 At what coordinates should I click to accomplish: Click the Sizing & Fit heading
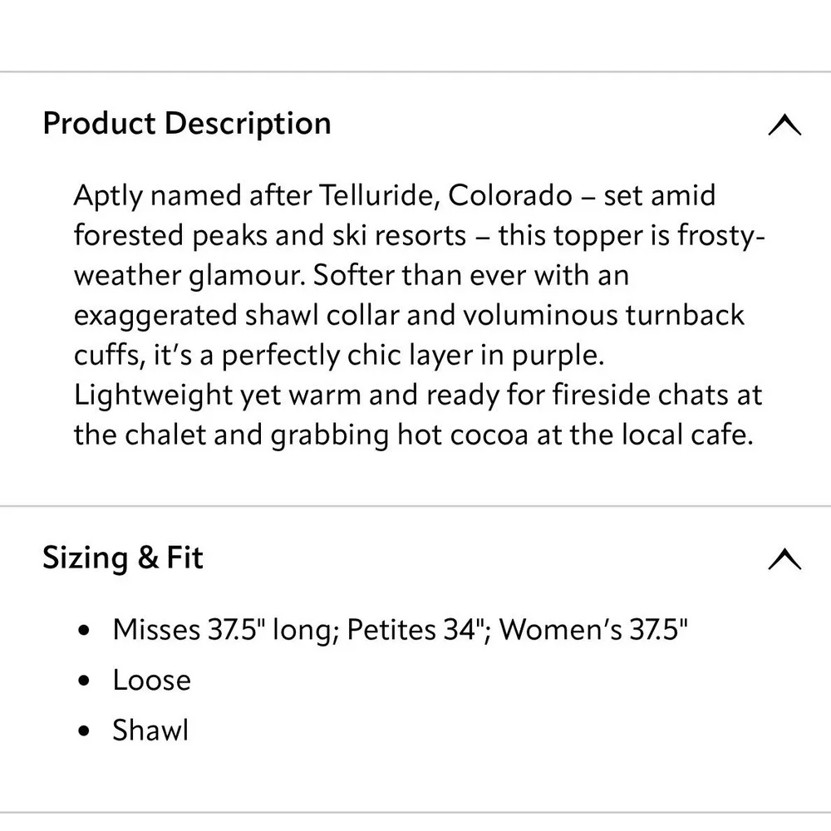click(123, 558)
